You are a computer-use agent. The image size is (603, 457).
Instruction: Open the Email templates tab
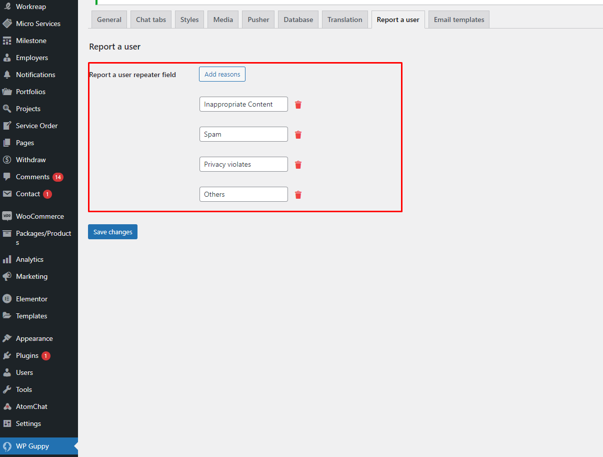(458, 20)
